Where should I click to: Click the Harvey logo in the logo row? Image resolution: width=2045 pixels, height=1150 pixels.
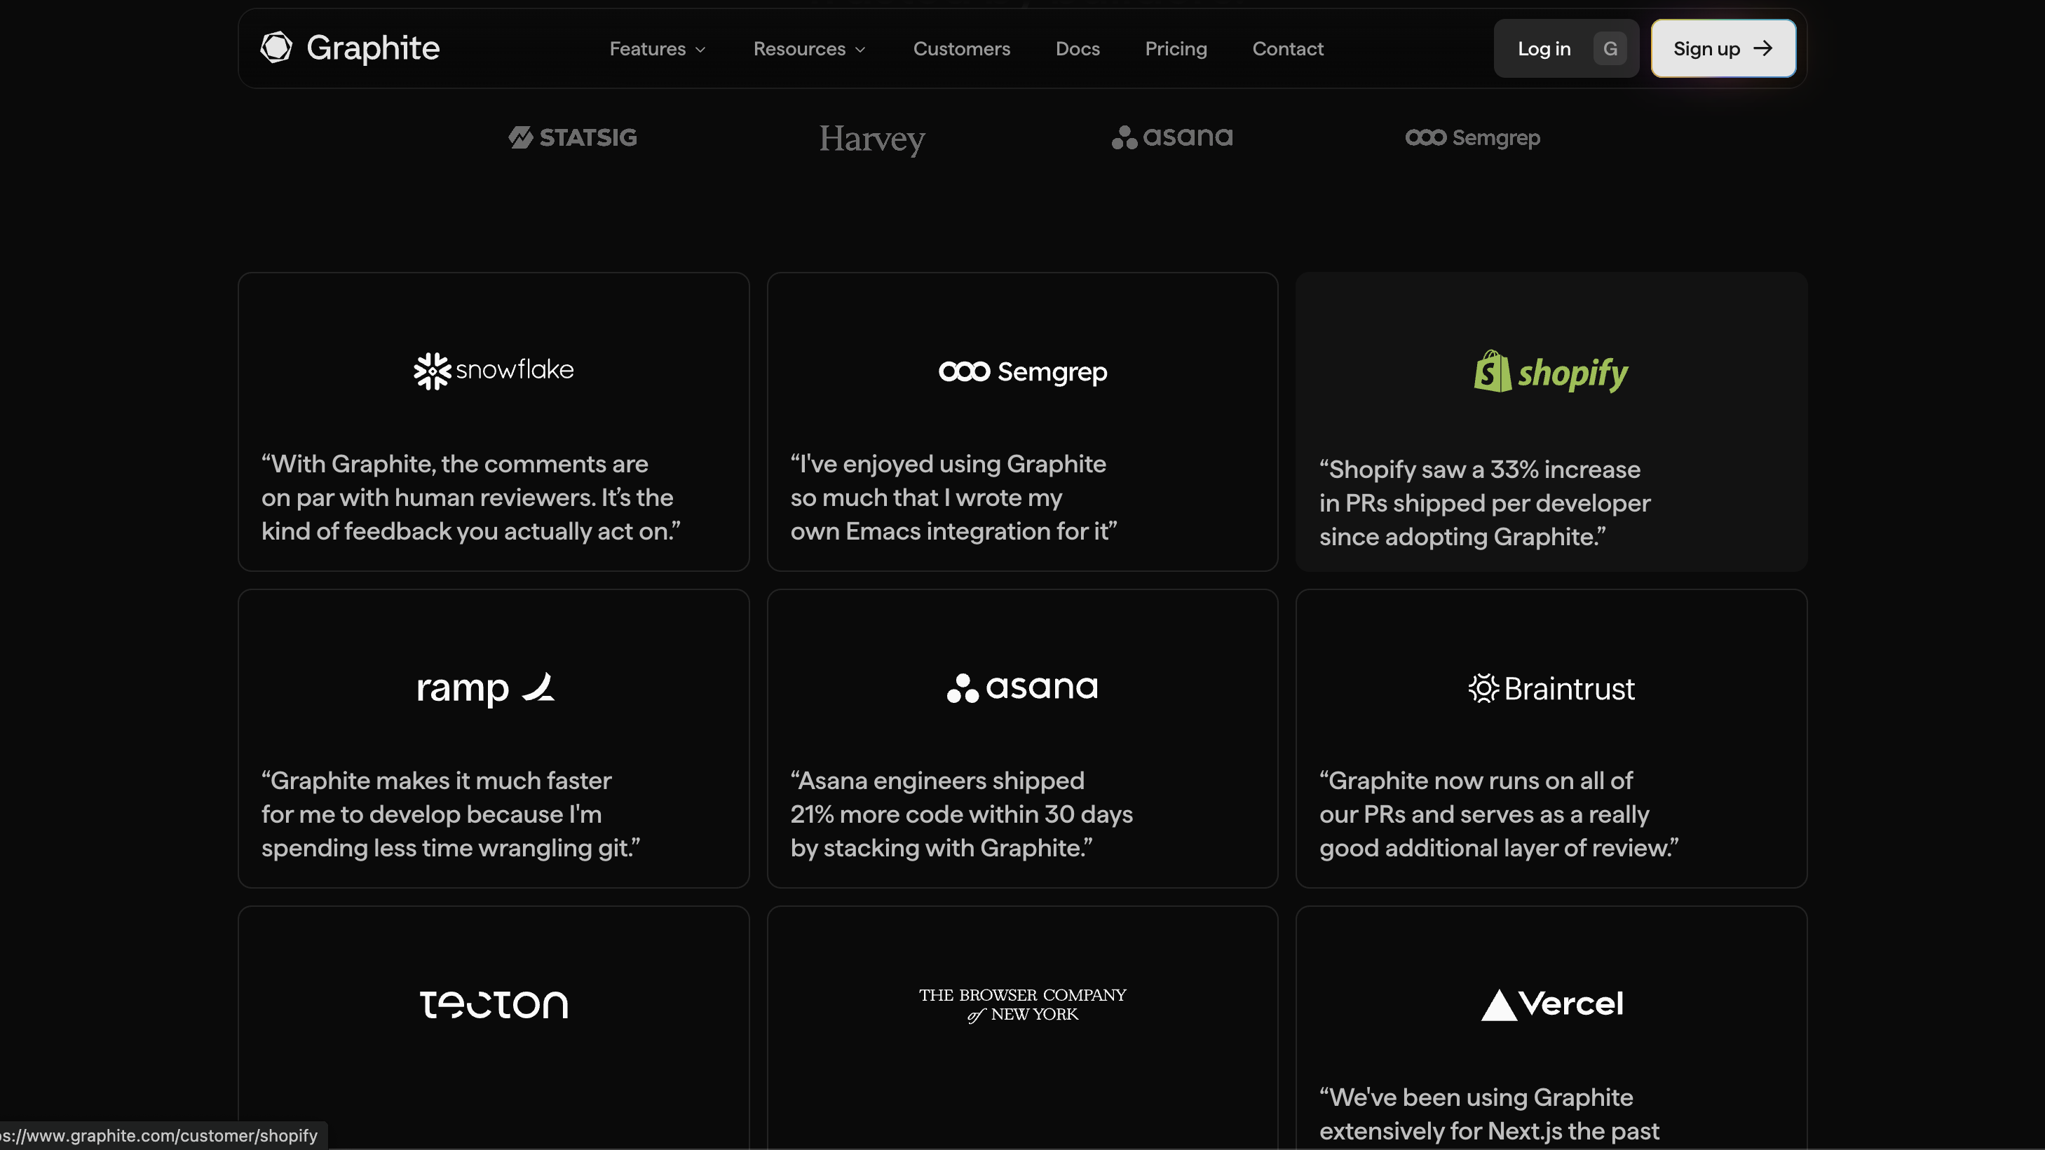871,139
